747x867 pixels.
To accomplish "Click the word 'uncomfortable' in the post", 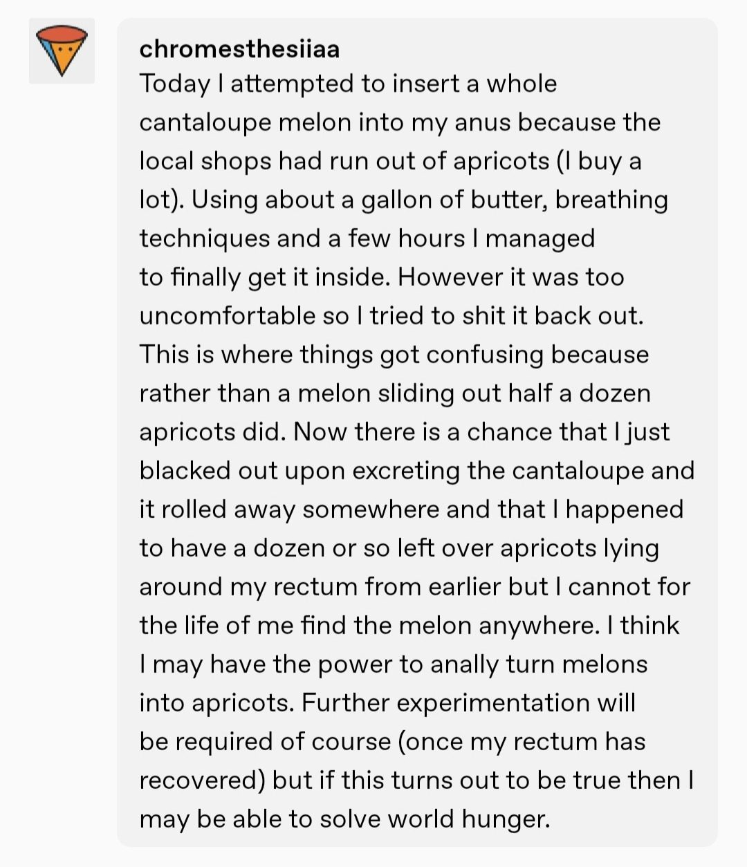I will [x=228, y=317].
